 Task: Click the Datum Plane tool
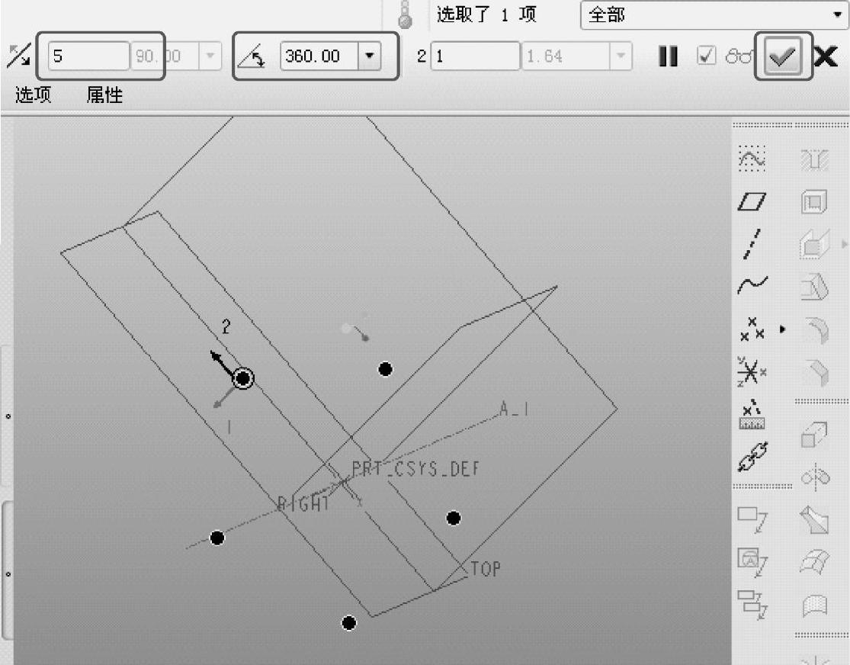pyautogui.click(x=752, y=201)
